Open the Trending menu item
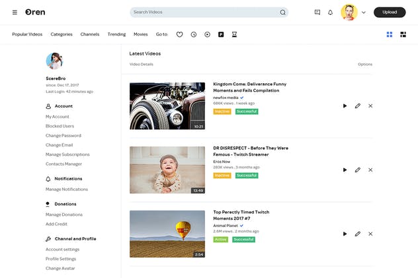Screen dimensions: 418x278 coord(116,34)
